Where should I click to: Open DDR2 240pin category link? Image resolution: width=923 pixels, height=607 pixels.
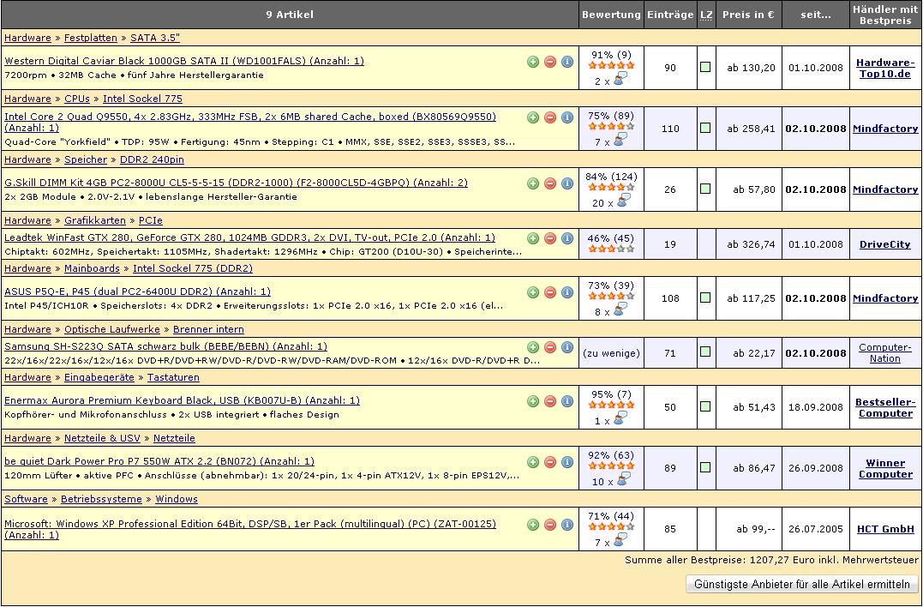click(x=152, y=159)
